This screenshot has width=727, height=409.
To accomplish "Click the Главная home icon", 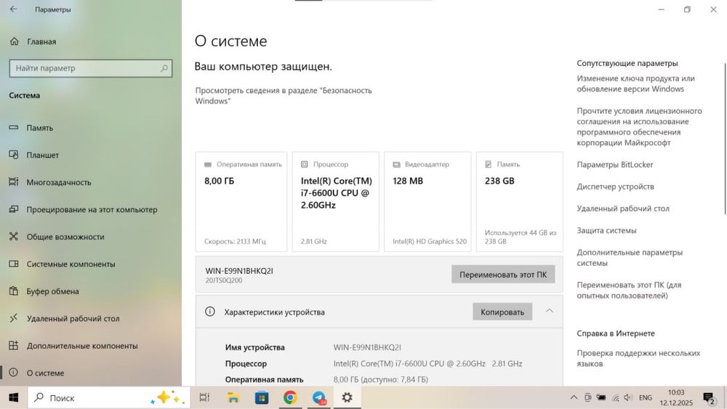I will (x=15, y=41).
